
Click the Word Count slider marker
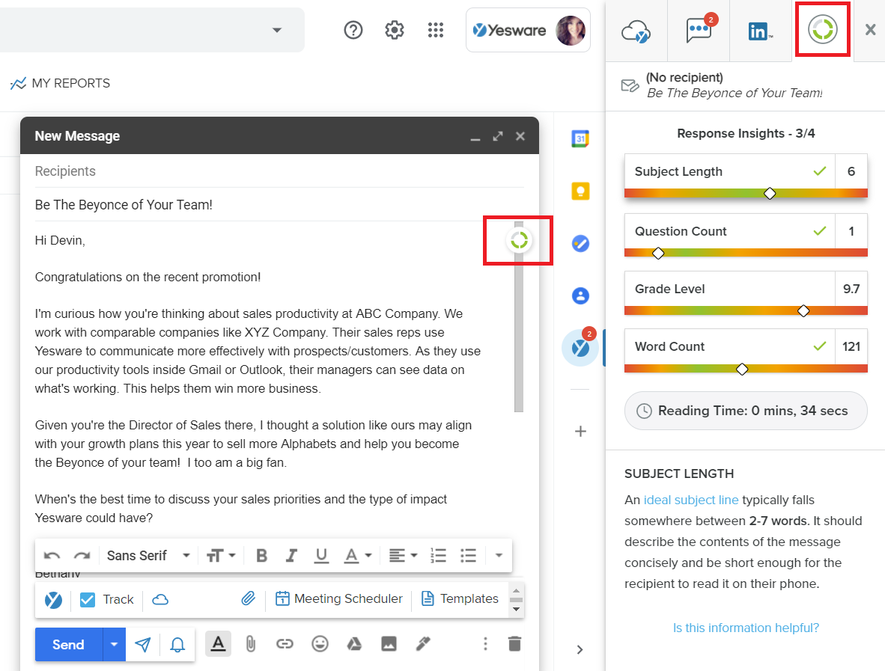(742, 369)
